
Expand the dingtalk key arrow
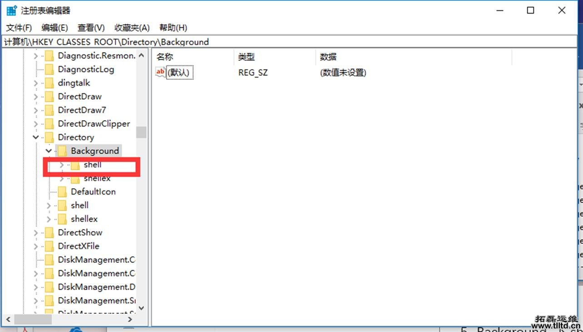(x=35, y=83)
